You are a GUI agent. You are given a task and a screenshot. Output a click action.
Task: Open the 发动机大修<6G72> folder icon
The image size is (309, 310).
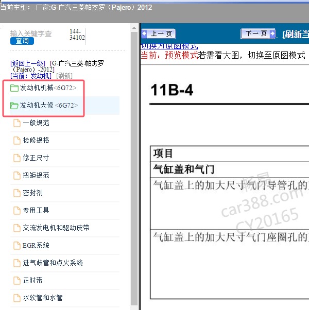point(14,106)
